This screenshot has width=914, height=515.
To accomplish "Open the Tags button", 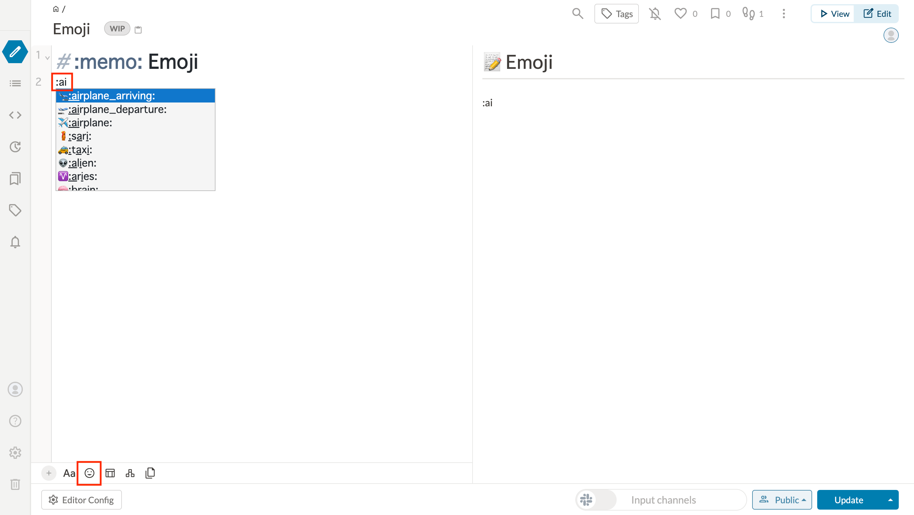I will pos(617,14).
